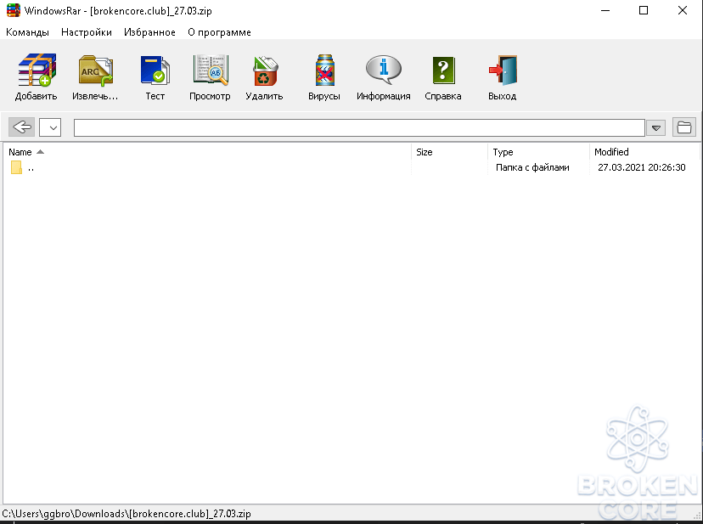
Task: Open the Настройки menu
Action: coord(87,32)
